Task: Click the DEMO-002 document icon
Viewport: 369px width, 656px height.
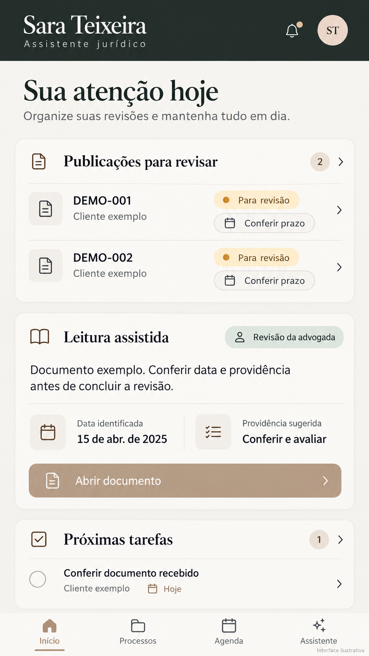Action: pos(45,266)
